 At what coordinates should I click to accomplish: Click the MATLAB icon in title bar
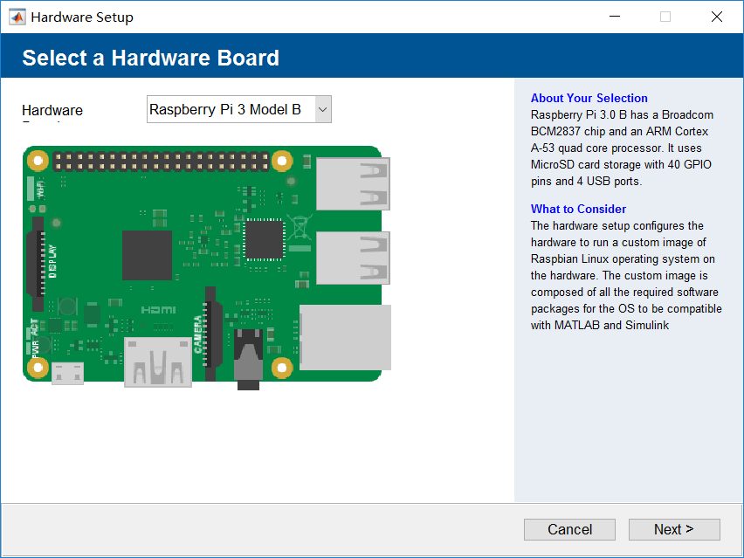point(17,17)
